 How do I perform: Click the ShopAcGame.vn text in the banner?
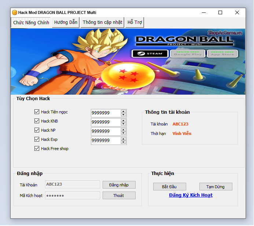225,33
